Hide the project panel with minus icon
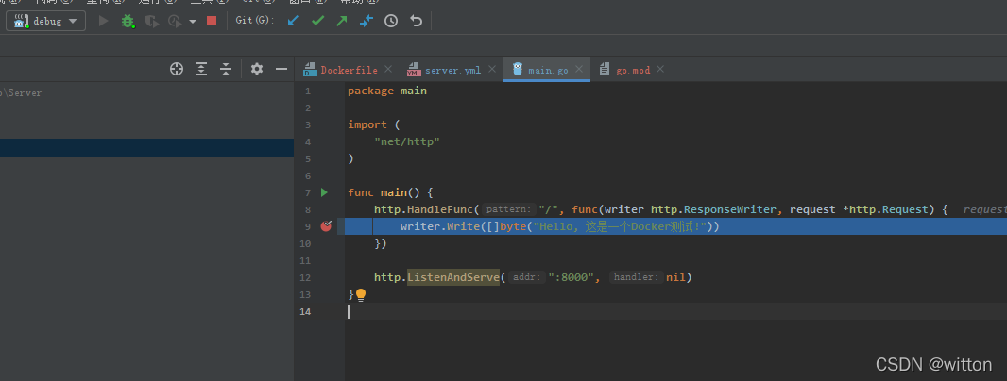 click(x=282, y=69)
